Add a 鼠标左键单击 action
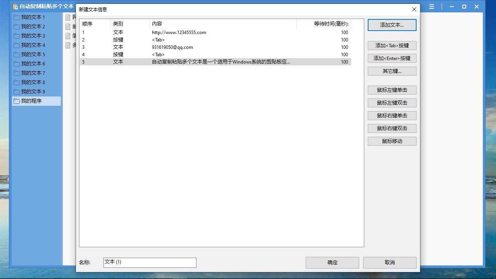 [x=392, y=90]
